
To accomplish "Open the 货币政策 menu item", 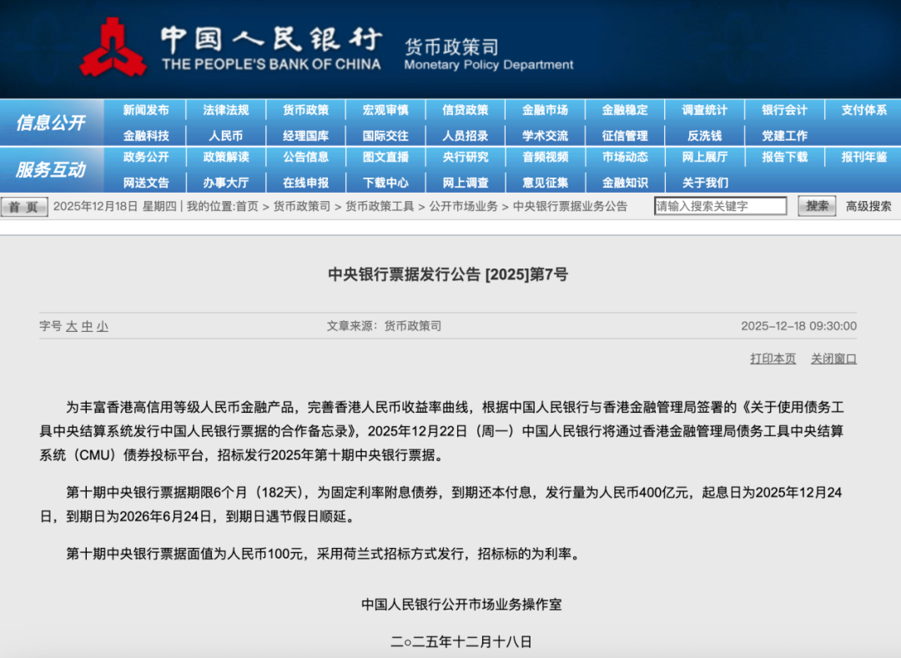I will [305, 110].
